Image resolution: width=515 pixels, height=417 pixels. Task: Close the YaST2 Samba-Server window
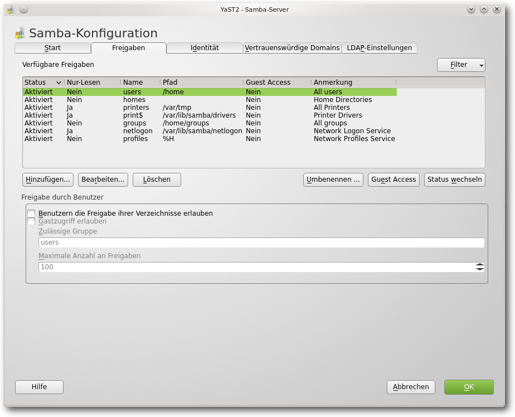point(497,9)
